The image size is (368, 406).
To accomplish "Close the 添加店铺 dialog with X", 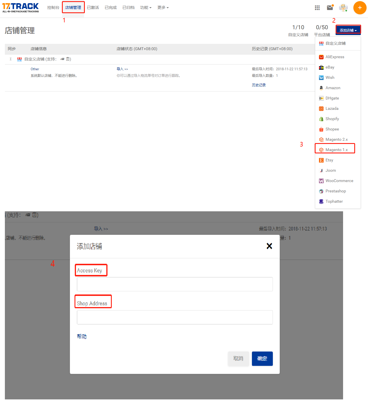I will (x=269, y=246).
